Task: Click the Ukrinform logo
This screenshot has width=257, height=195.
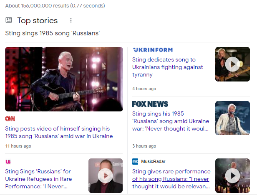Action: (x=152, y=50)
